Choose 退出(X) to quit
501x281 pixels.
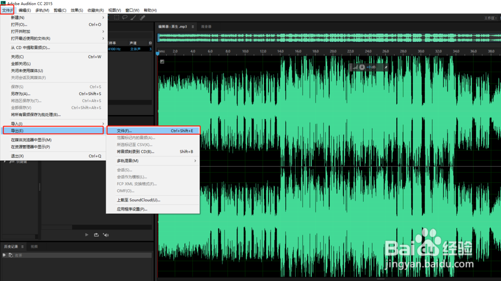click(54, 156)
